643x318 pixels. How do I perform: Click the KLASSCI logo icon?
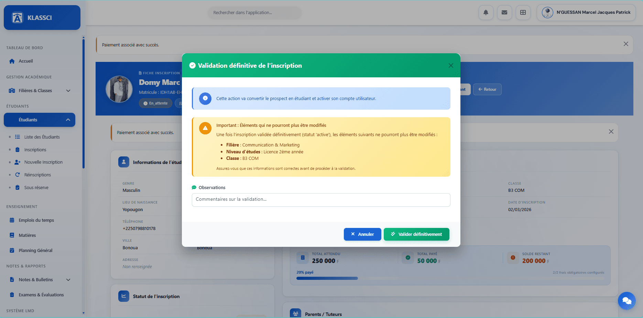17,18
